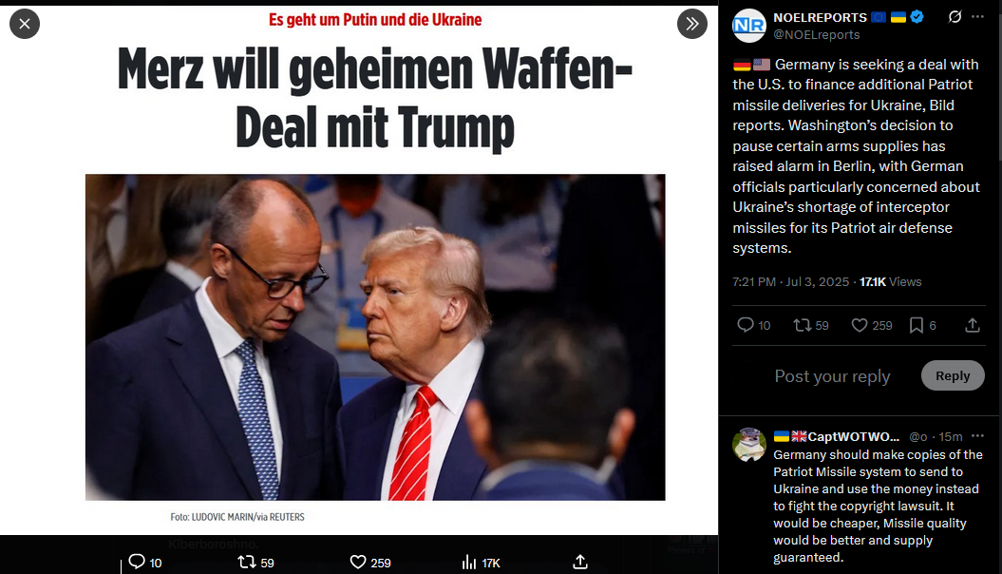1002x574 pixels.
Task: Click the Reply button
Action: coord(953,375)
